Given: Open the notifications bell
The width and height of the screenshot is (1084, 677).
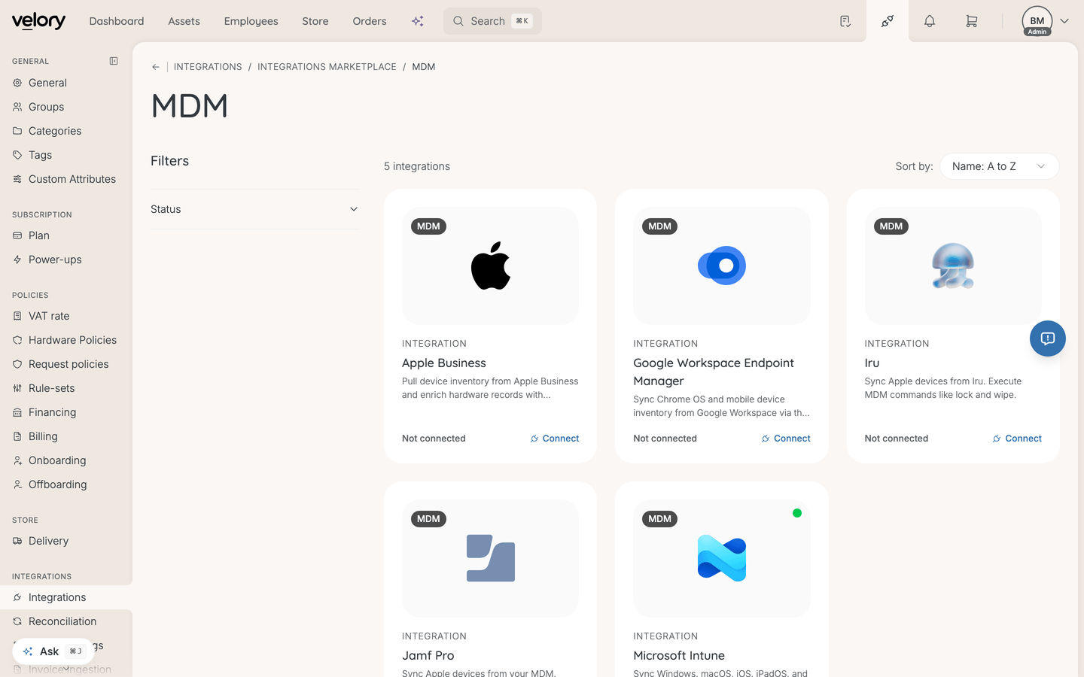Looking at the screenshot, I should click(x=930, y=21).
